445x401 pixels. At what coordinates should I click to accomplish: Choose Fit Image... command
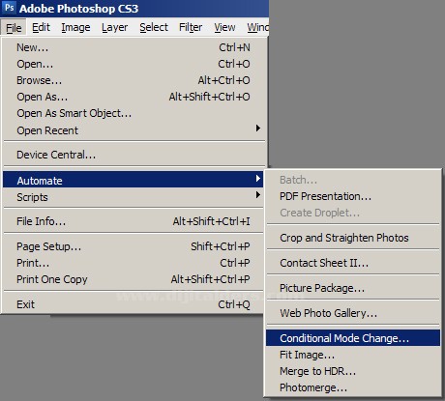353,355
